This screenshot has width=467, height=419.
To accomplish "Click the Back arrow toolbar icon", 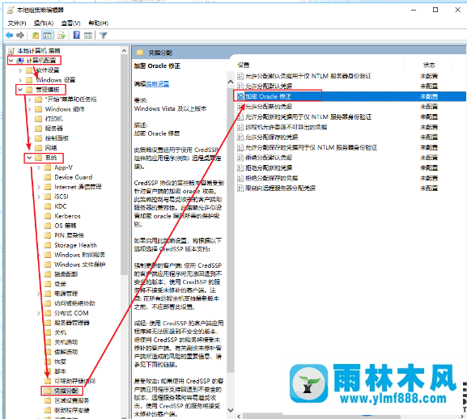I will pos(9,36).
